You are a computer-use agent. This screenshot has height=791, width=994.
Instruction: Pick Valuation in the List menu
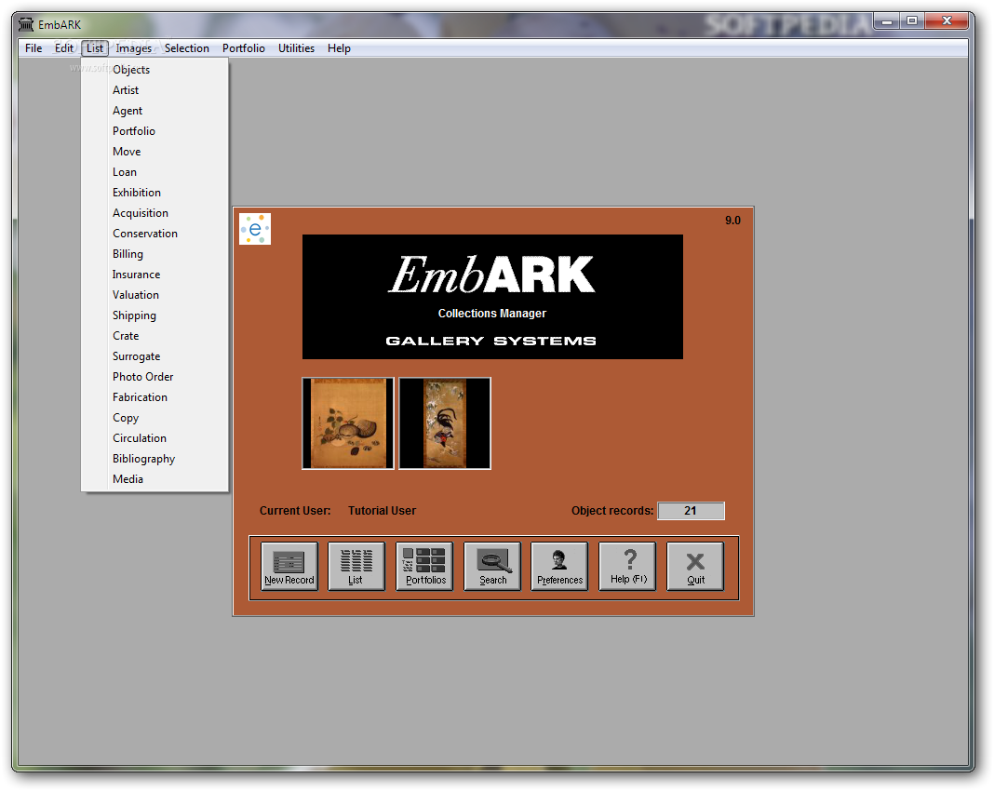pyautogui.click(x=154, y=295)
